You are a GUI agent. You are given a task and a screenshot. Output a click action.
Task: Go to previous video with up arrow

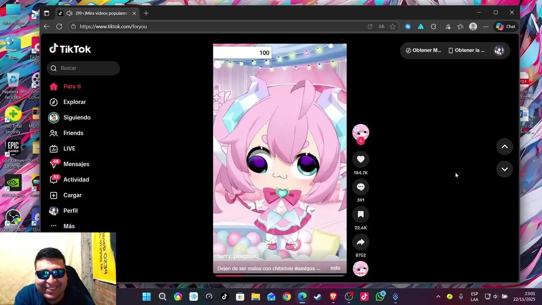pyautogui.click(x=505, y=147)
